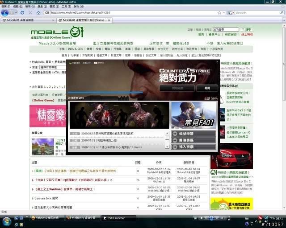Viewport: 286px width, 228px height.
Task: Go back with Firefox Back arrow
Action: (x=5, y=13)
